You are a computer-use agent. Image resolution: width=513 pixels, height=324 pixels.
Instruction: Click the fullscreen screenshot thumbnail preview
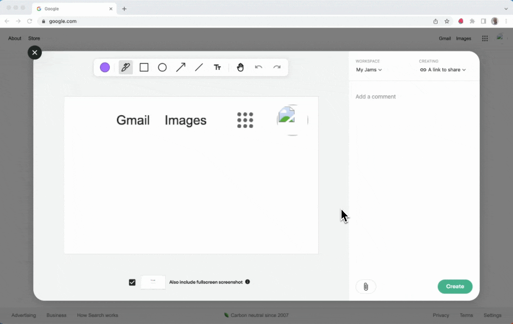point(153,282)
